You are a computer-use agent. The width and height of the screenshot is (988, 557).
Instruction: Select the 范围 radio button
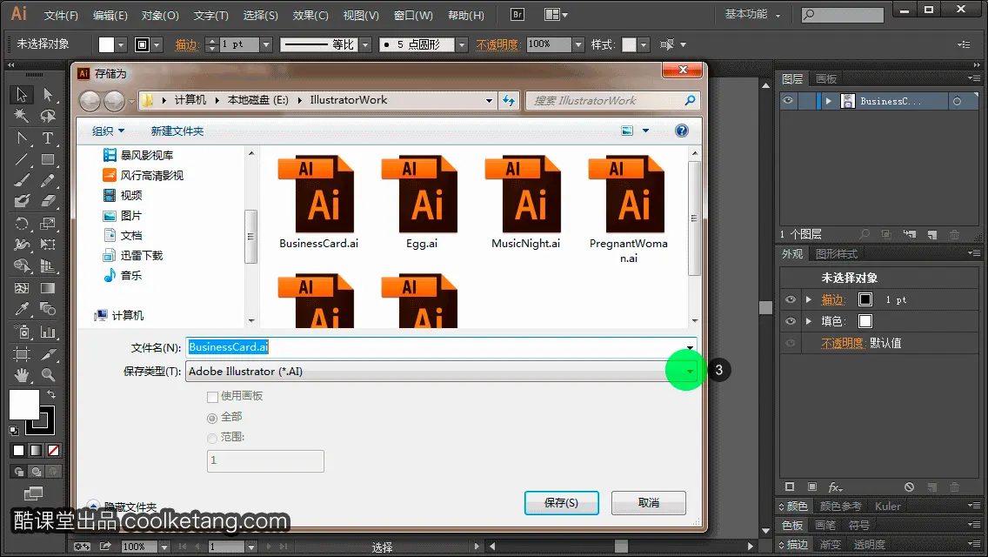pos(212,438)
